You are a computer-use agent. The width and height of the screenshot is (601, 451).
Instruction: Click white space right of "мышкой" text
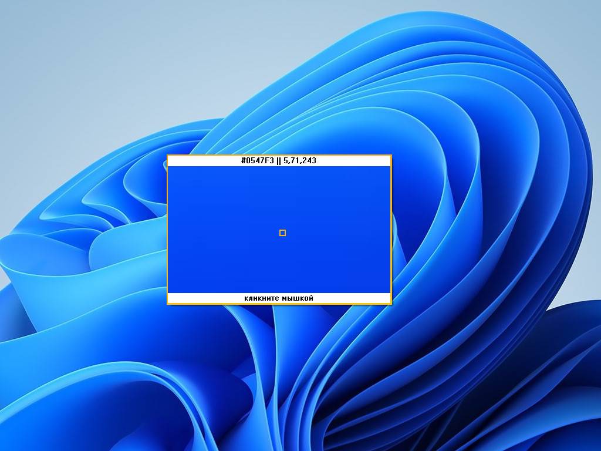point(358,298)
